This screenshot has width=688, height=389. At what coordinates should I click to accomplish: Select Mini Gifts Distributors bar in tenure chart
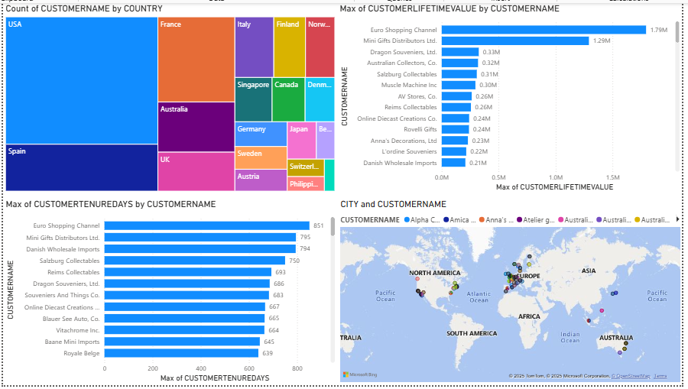coord(200,237)
